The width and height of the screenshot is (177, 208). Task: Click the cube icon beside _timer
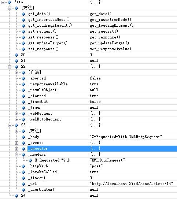point(23,108)
